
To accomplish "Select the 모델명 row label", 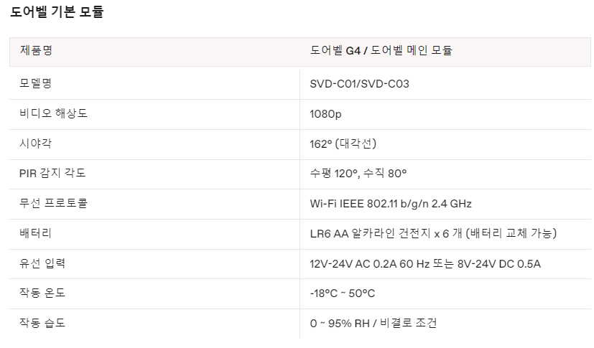I will [x=36, y=83].
